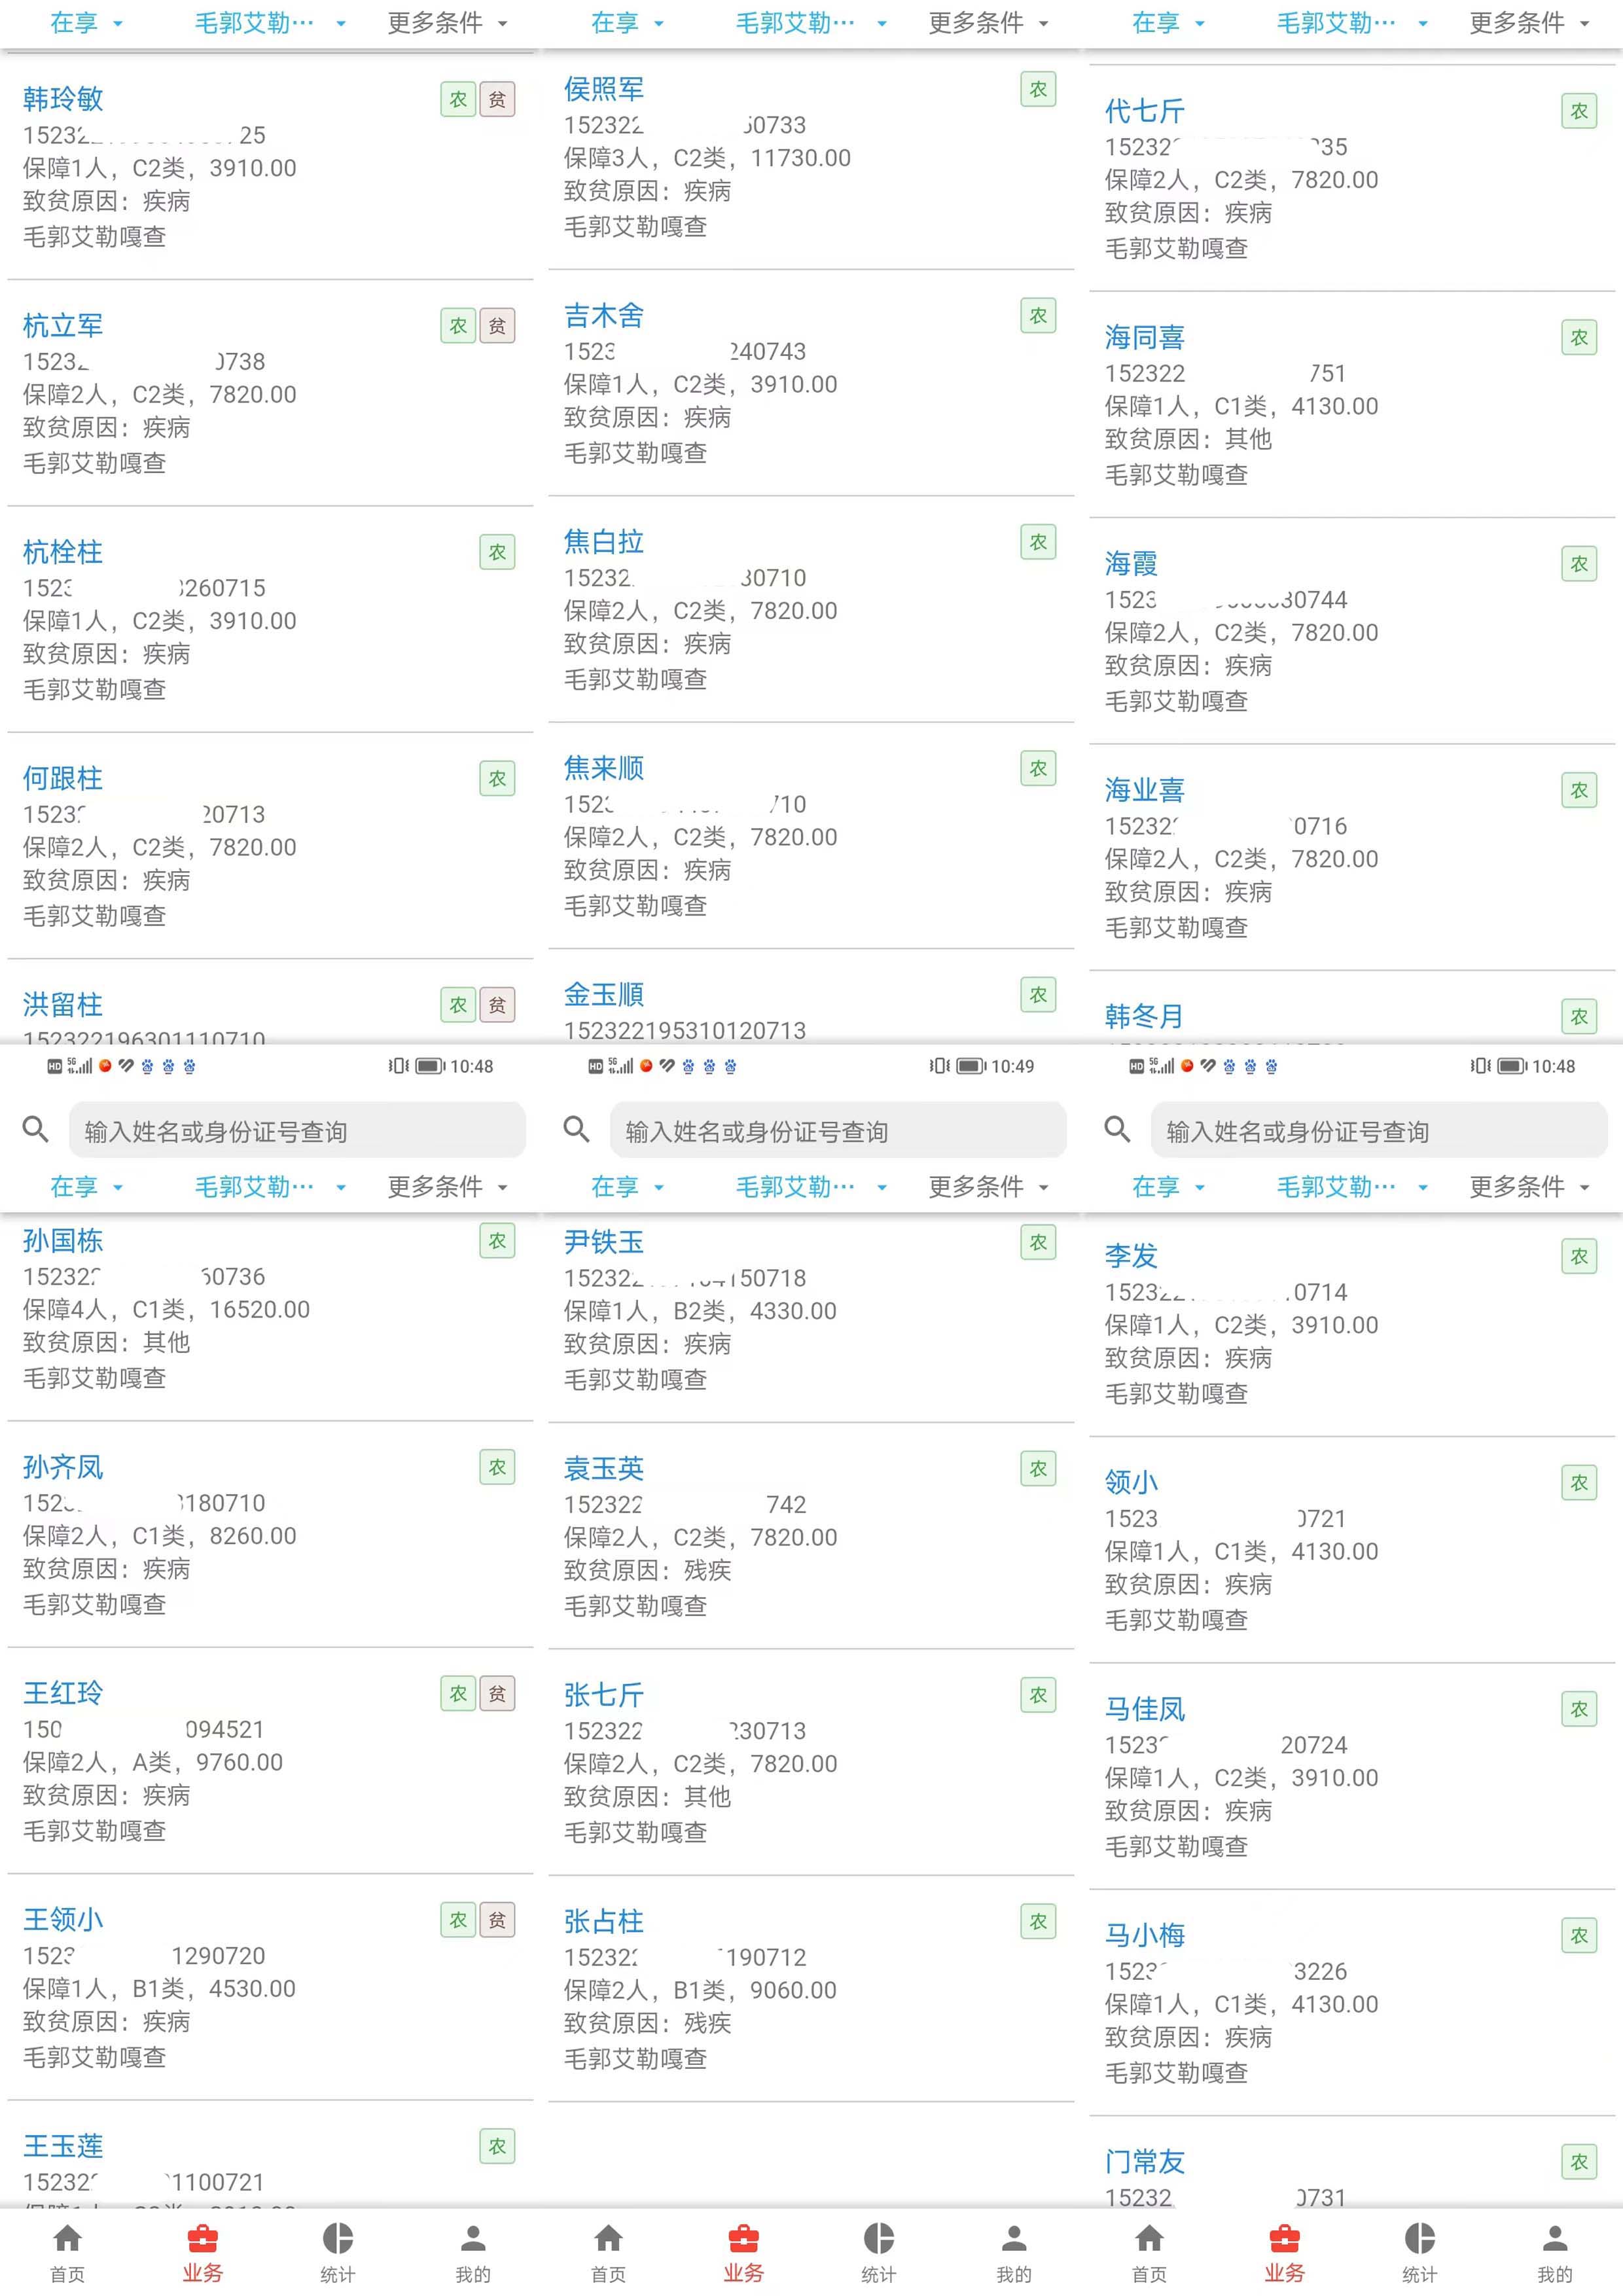Open 更多条件 filter above 代七斤

(x=1529, y=23)
